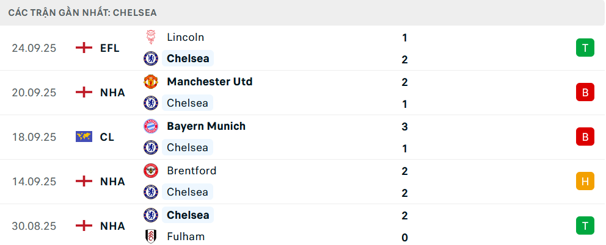This screenshot has height=245, width=606.
Task: Open the Brentford team link
Action: pyautogui.click(x=191, y=171)
